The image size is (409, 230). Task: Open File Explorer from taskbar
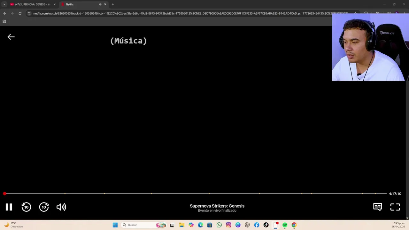pos(181,225)
